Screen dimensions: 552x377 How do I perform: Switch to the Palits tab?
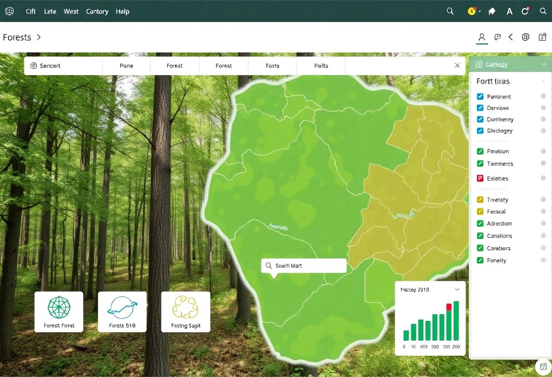320,65
